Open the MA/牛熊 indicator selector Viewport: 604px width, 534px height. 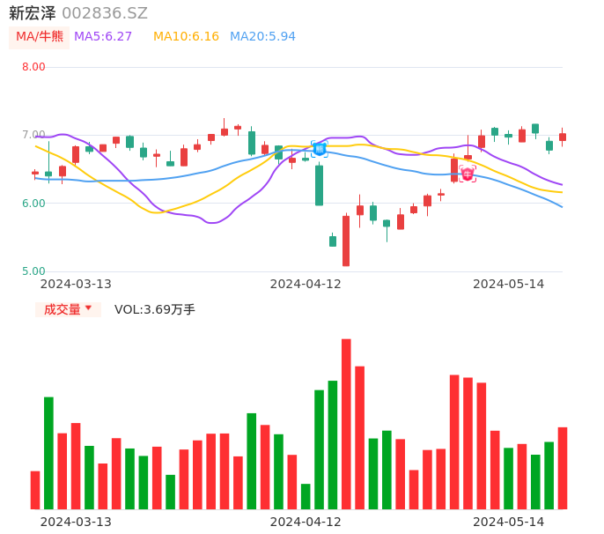tap(40, 37)
